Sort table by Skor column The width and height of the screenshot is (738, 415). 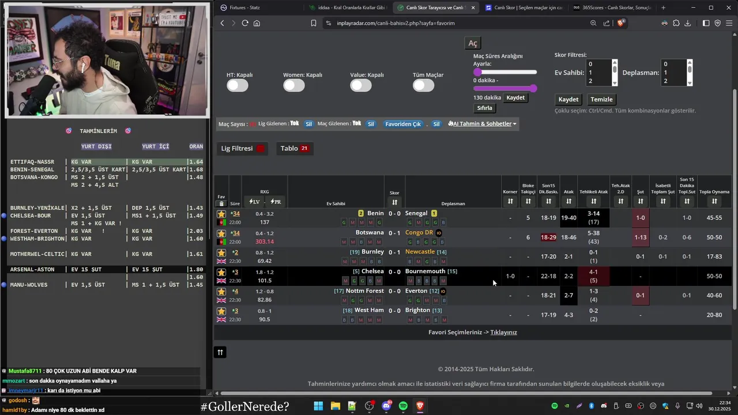pyautogui.click(x=394, y=202)
